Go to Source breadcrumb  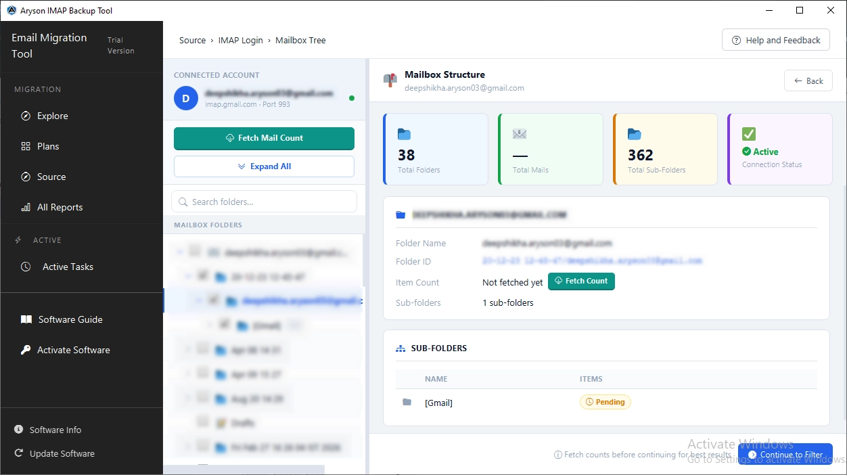[192, 41]
